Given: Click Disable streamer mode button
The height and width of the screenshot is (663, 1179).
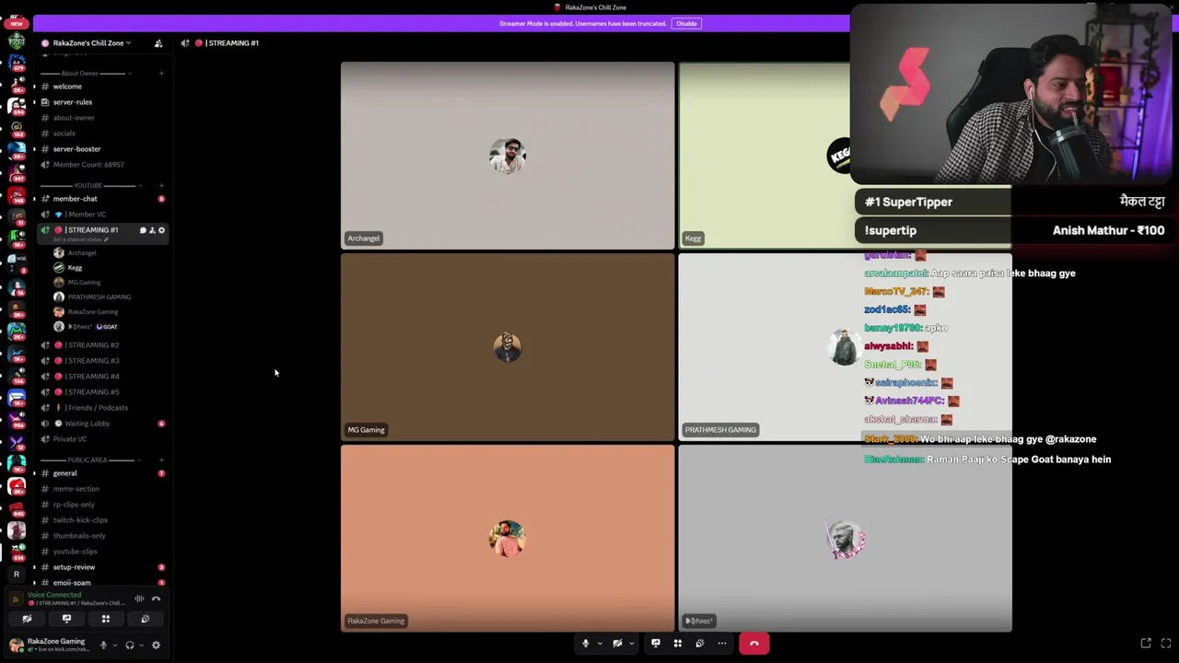Looking at the screenshot, I should point(686,23).
